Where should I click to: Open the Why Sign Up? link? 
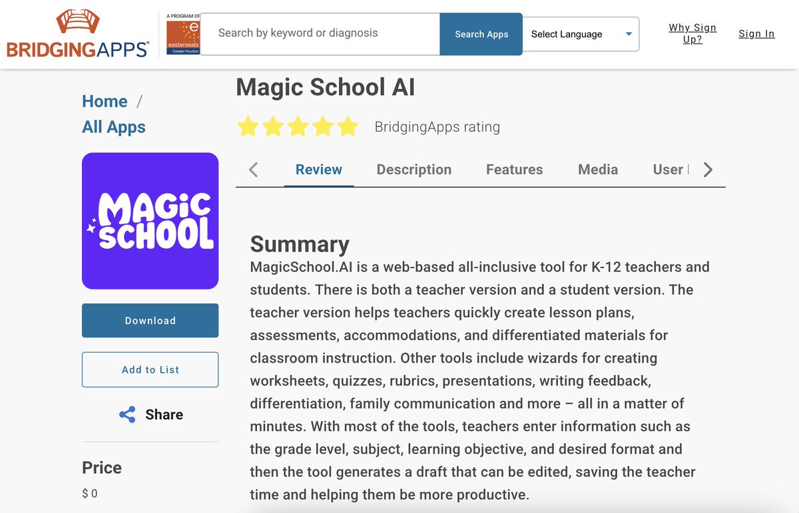point(692,33)
